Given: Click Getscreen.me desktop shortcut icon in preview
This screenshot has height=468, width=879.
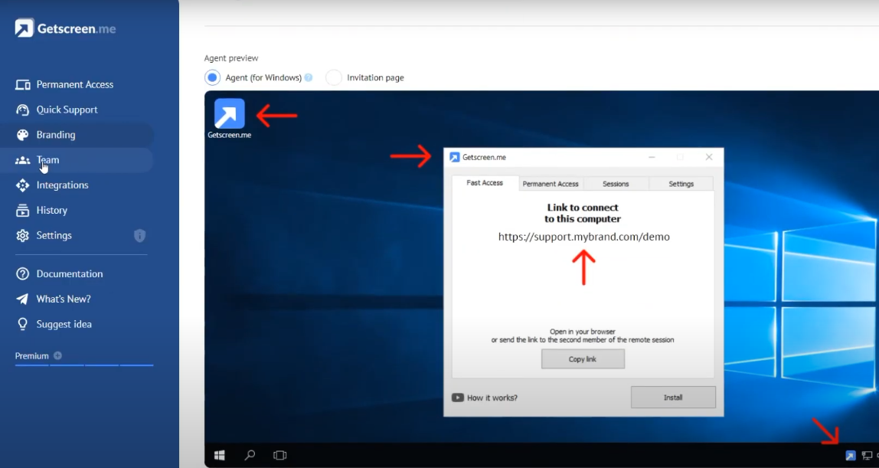Looking at the screenshot, I should 229,114.
